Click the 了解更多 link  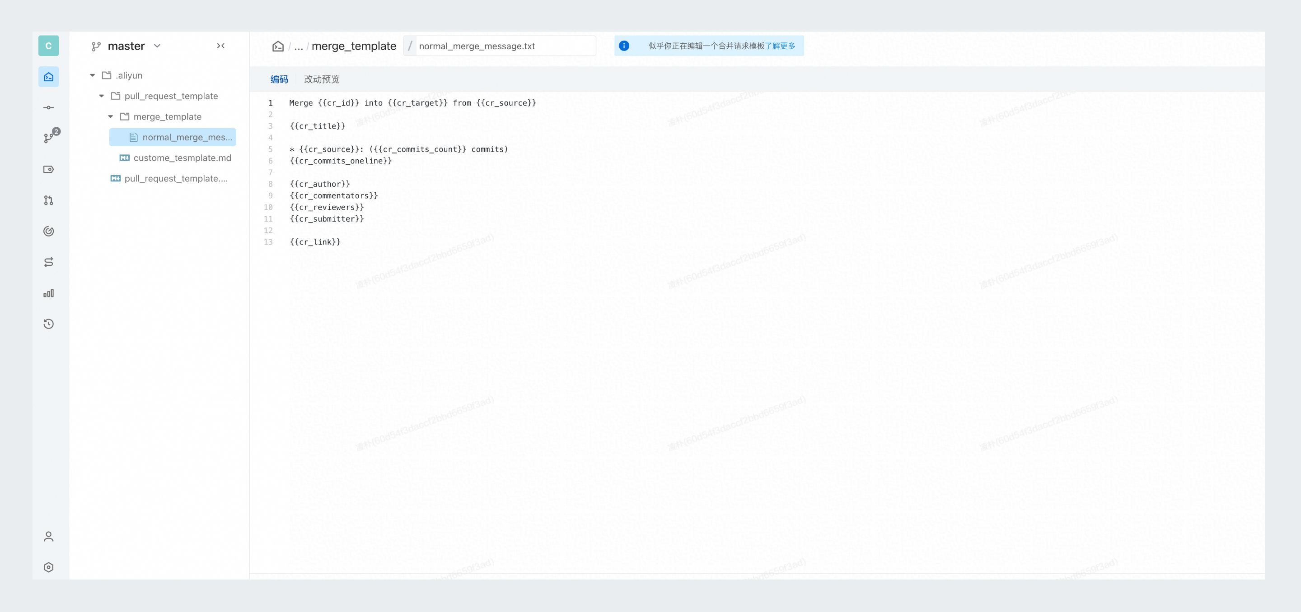coord(780,46)
